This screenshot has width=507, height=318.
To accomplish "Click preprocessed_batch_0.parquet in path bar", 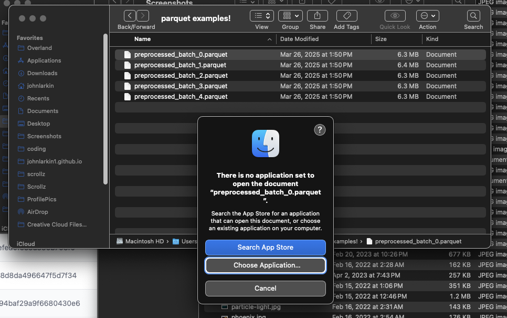I will pyautogui.click(x=414, y=241).
